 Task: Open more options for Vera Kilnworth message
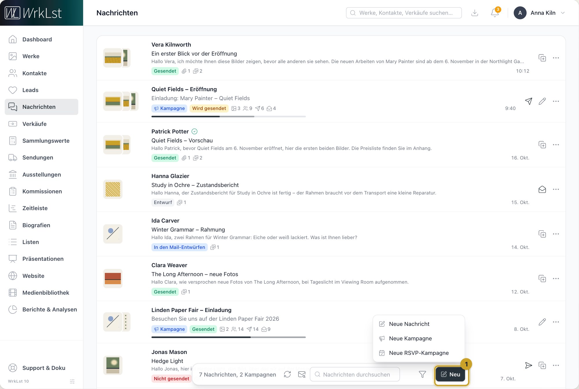coord(556,58)
